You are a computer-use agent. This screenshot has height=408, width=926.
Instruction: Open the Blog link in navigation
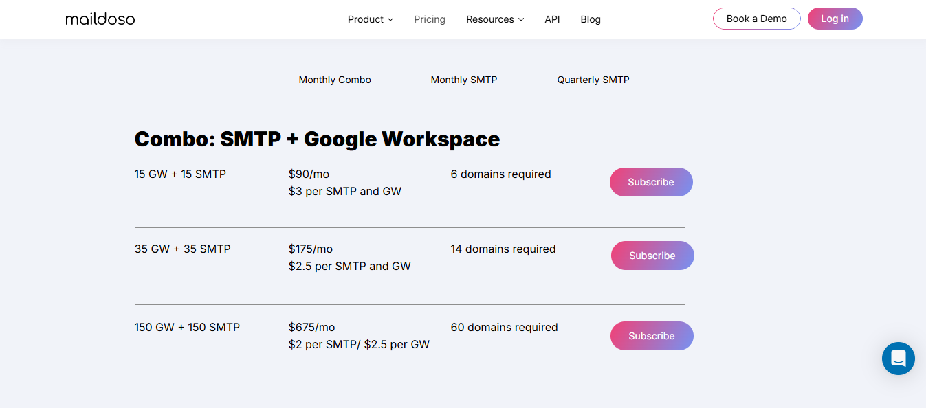tap(591, 19)
